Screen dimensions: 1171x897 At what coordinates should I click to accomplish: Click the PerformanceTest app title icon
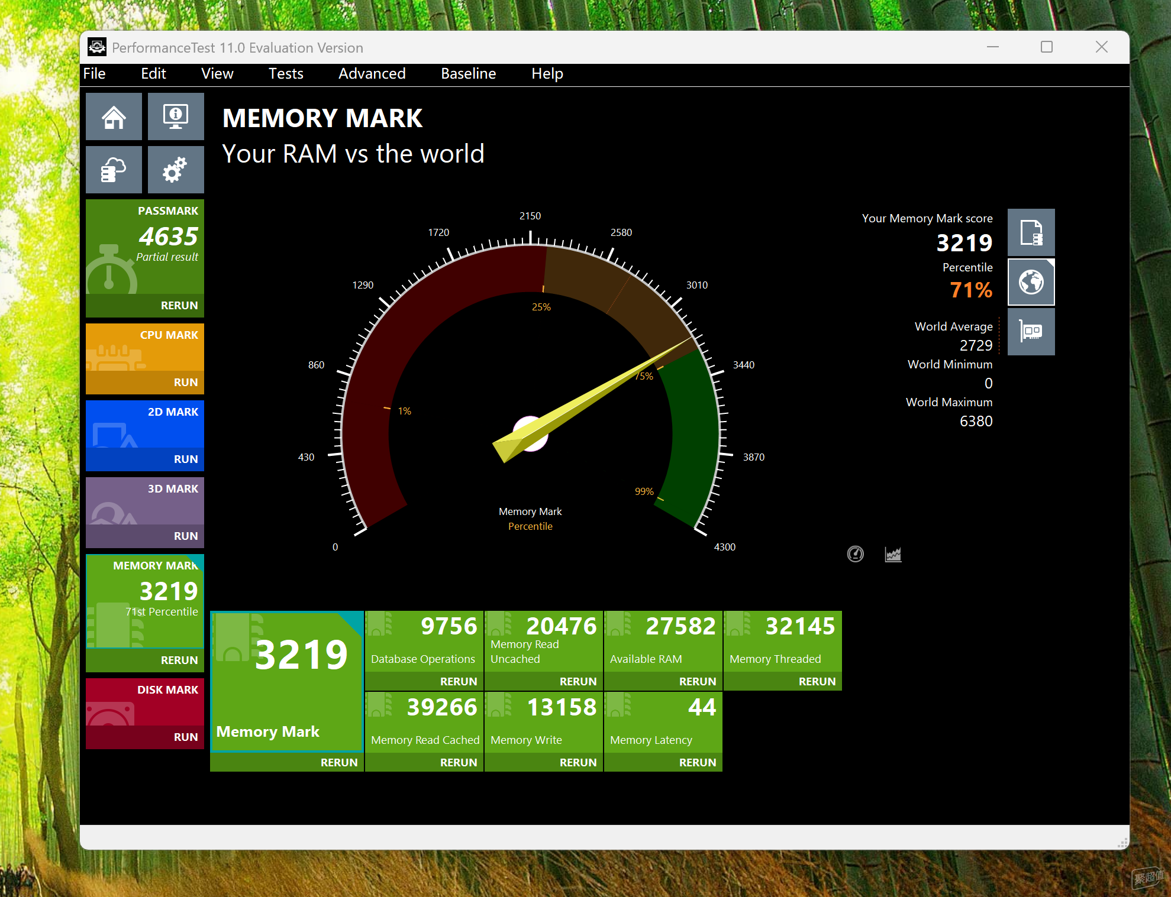point(97,47)
